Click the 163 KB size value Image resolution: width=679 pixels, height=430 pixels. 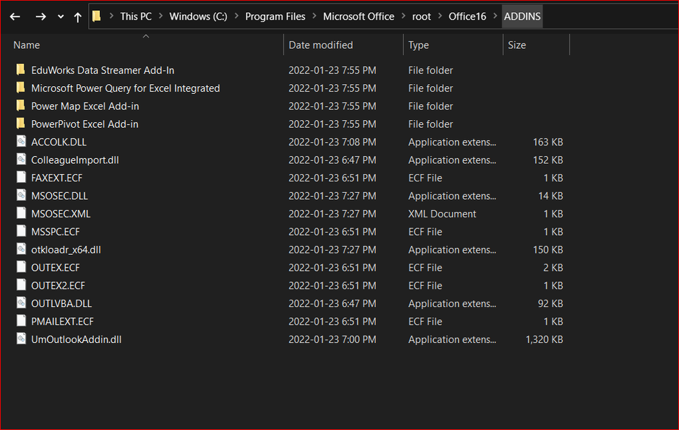[x=548, y=142]
